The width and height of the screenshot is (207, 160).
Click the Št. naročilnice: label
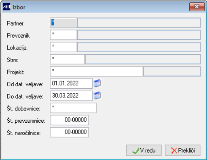click(x=24, y=133)
